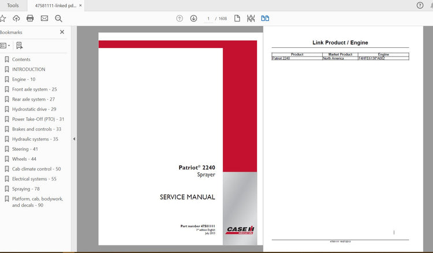Image resolution: width=433 pixels, height=253 pixels.
Task: Open Hydrostatic drive - 29 bookmark
Action: pos(34,109)
